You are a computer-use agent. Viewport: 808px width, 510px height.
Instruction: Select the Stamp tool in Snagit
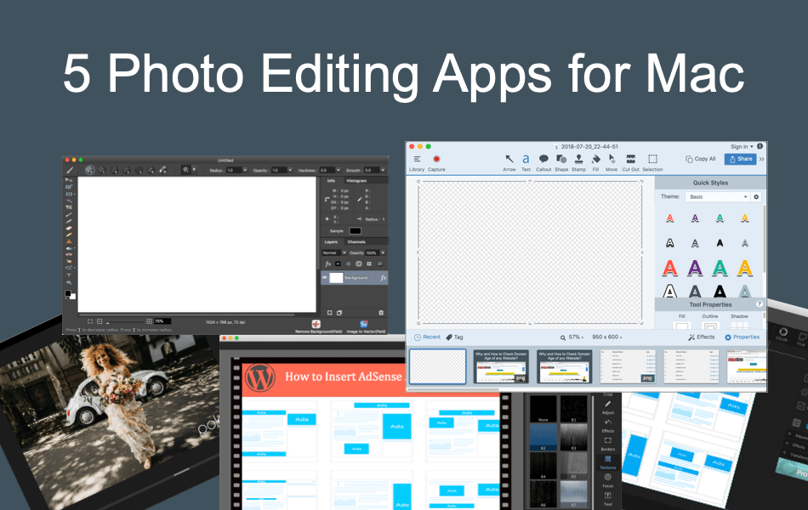(x=578, y=163)
